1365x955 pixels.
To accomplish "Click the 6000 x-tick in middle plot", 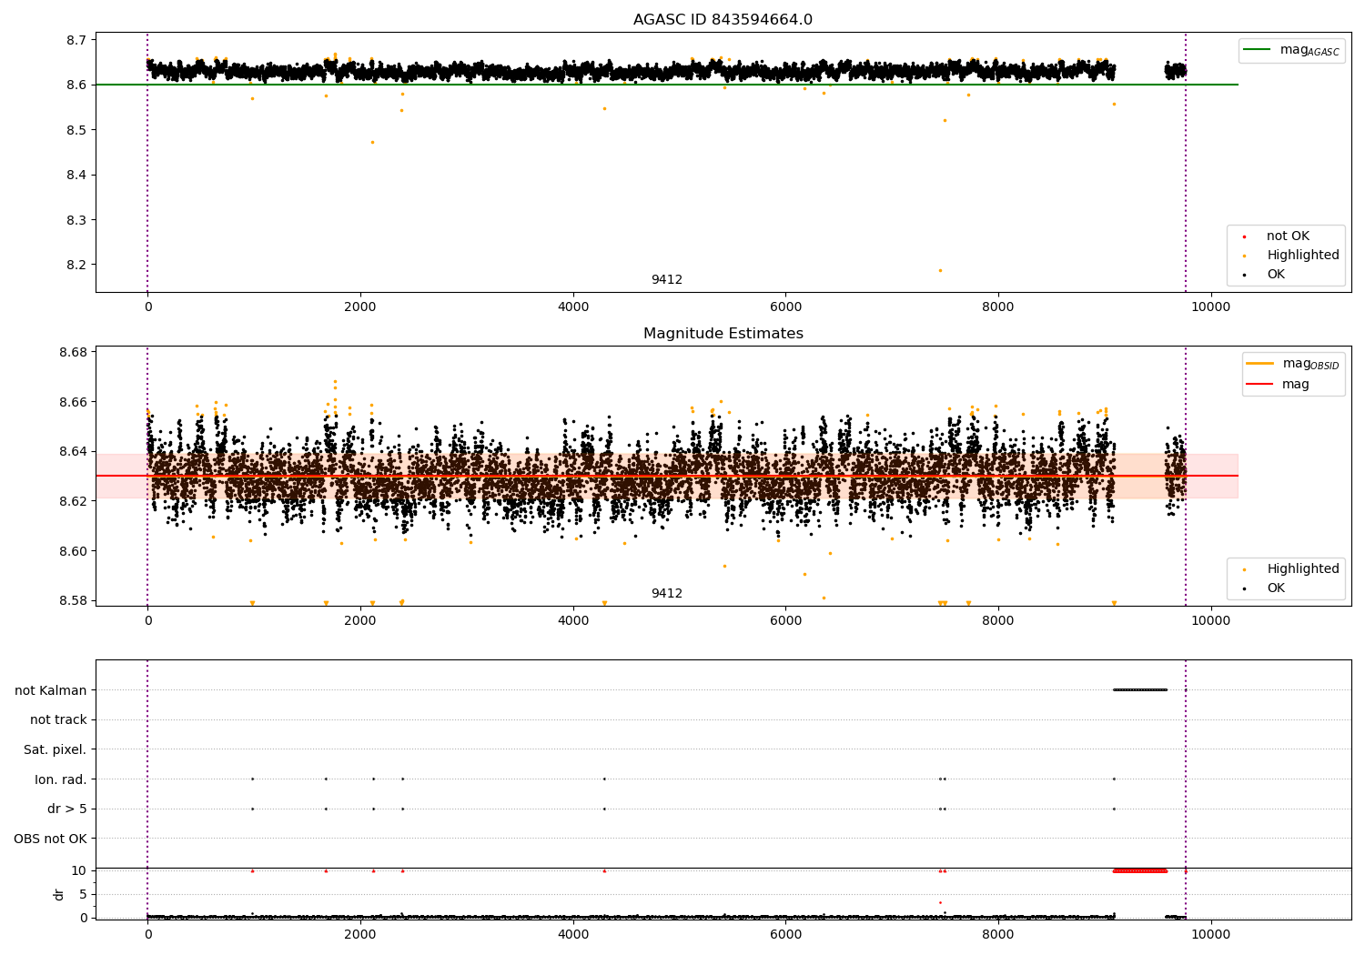I will [x=786, y=621].
